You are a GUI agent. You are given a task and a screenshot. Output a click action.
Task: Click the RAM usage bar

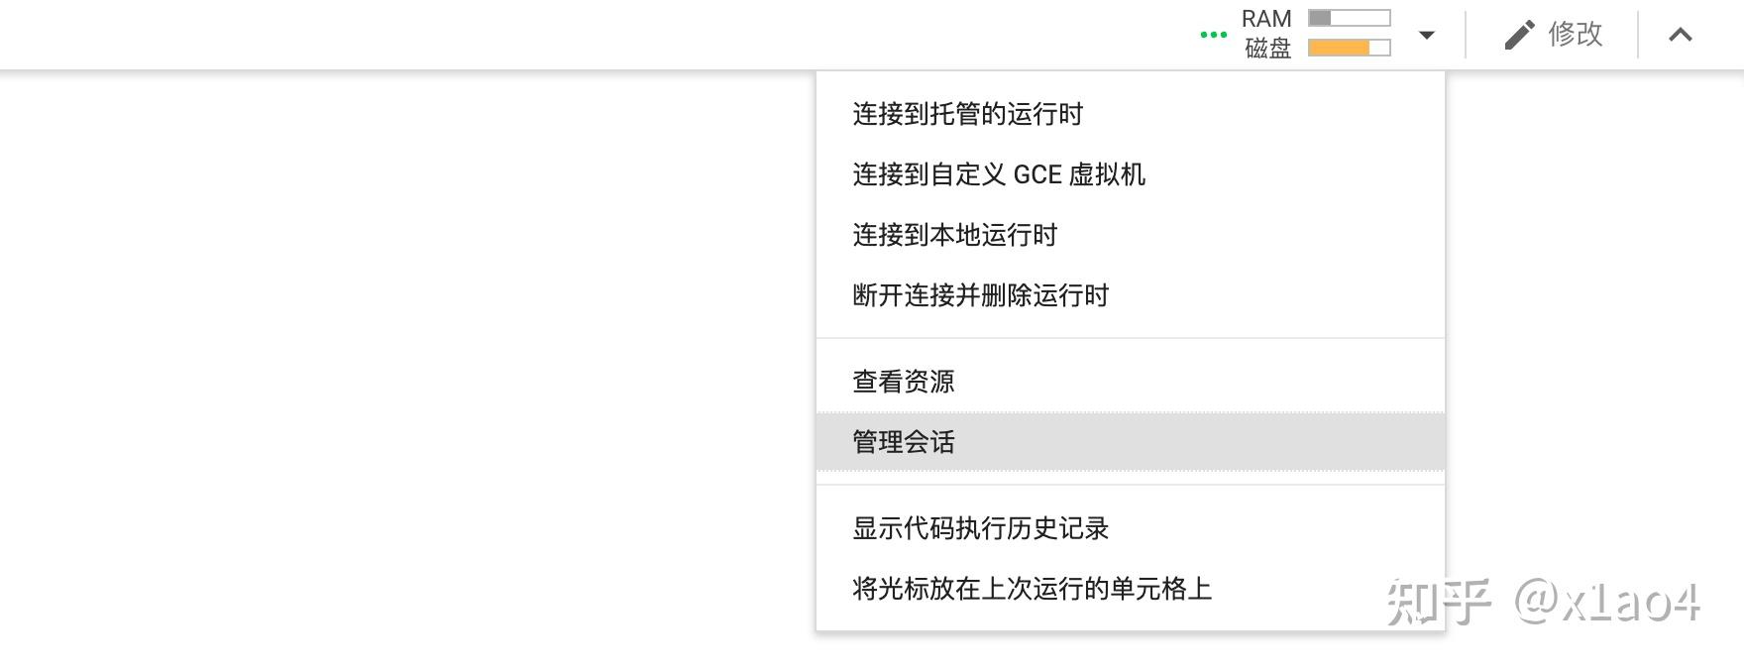[x=1350, y=18]
